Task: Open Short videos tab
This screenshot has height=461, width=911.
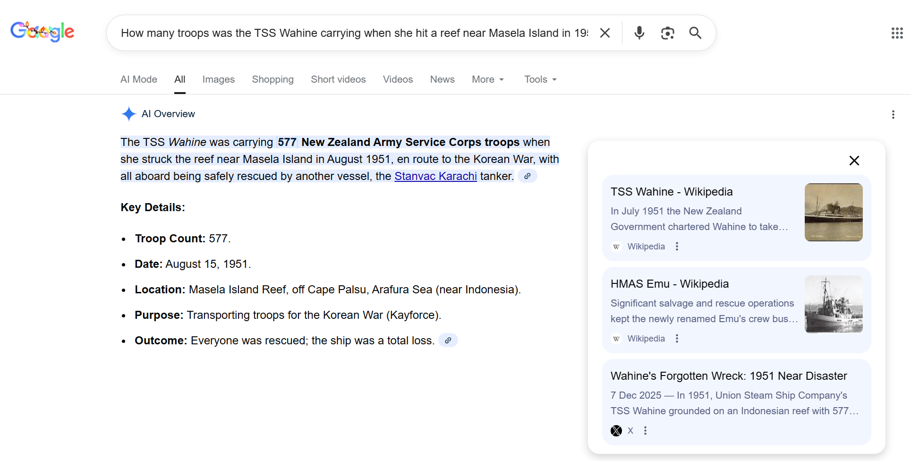Action: coord(338,79)
